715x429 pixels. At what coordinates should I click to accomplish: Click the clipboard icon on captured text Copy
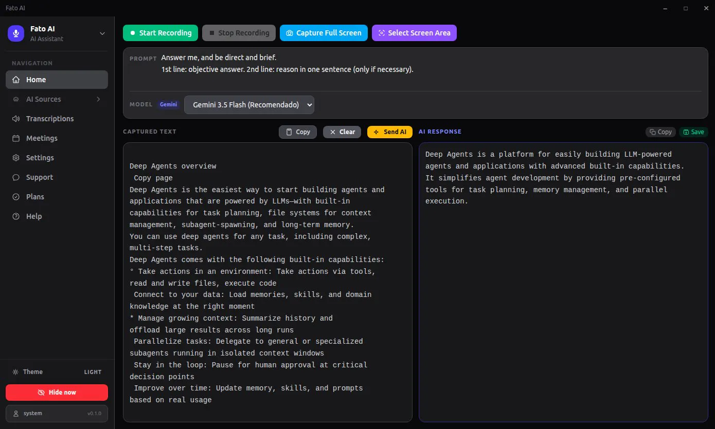click(x=289, y=132)
